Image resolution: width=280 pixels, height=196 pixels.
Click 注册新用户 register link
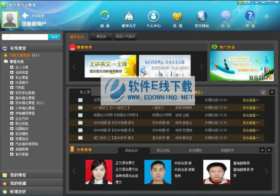(35, 24)
